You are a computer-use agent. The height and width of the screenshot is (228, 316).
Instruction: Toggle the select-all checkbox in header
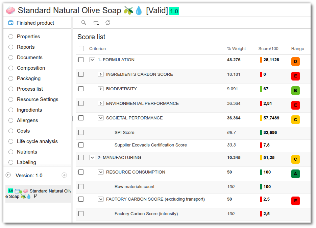(81, 48)
